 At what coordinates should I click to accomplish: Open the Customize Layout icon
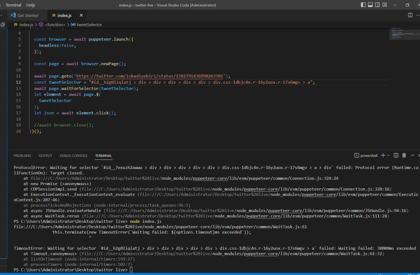[x=385, y=5]
